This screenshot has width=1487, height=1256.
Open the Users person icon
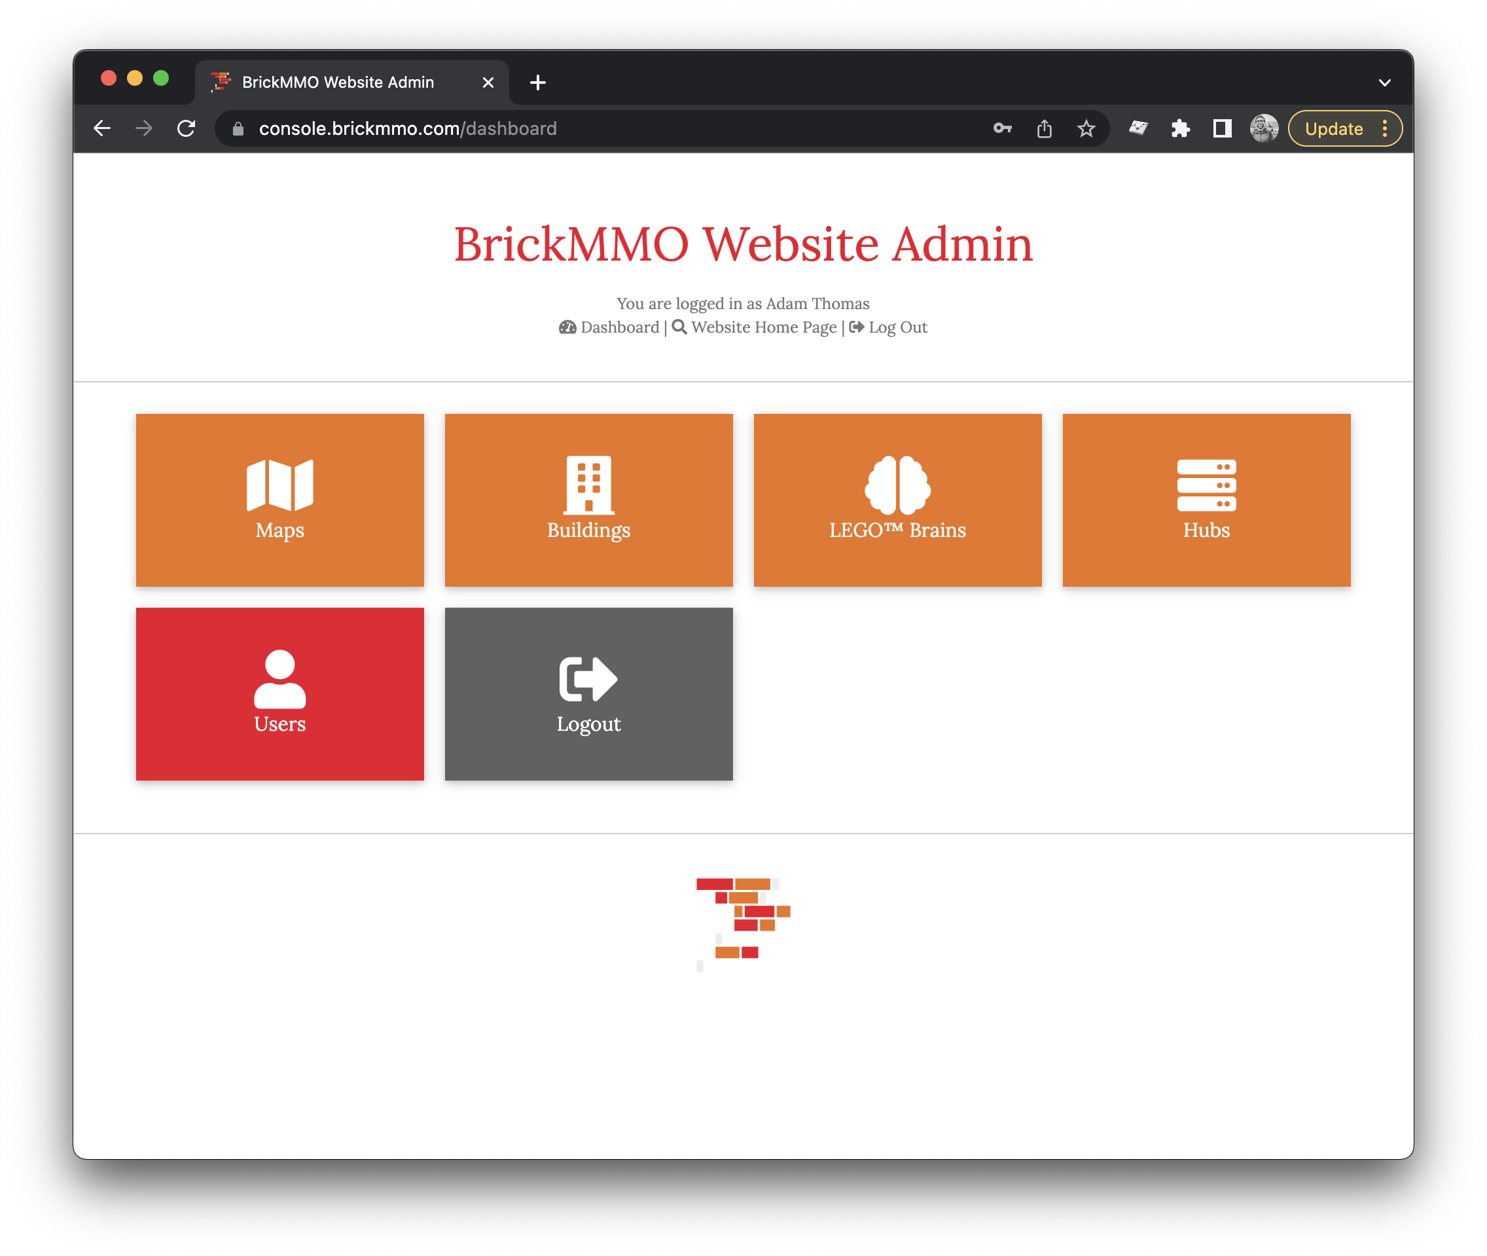coord(279,678)
